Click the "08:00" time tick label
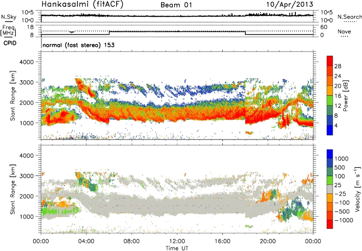This screenshot has width=362, height=251. coord(132,241)
